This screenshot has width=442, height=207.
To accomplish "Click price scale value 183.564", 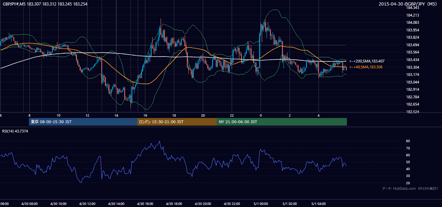I will (x=412, y=52).
